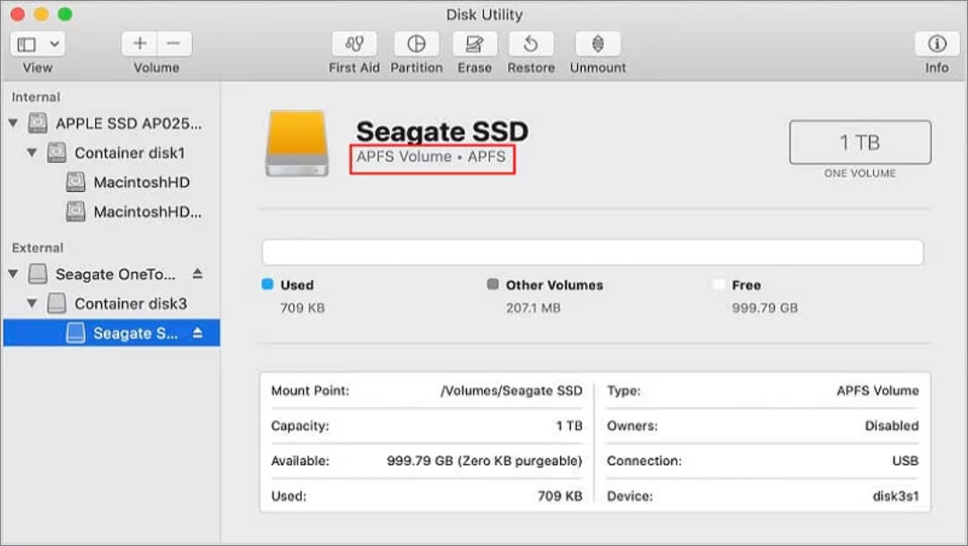Image resolution: width=968 pixels, height=546 pixels.
Task: Click the APFS Volume • APFS subtitle
Action: (x=431, y=157)
